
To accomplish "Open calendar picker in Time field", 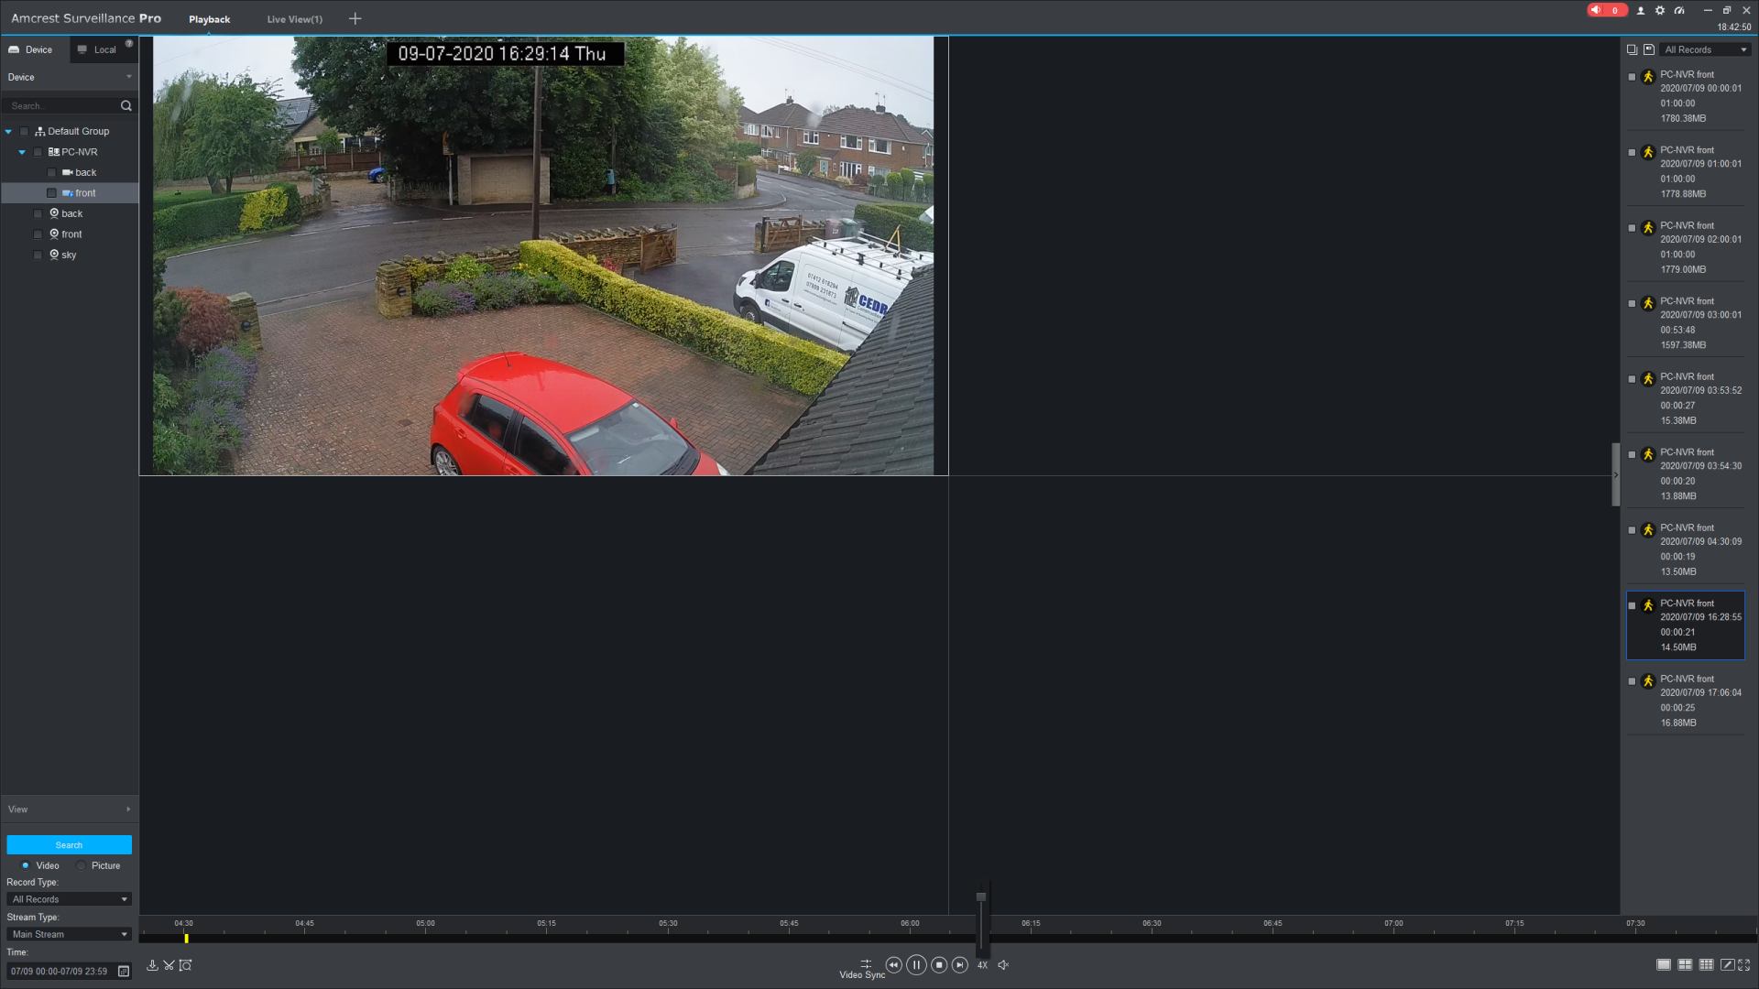I will (124, 971).
